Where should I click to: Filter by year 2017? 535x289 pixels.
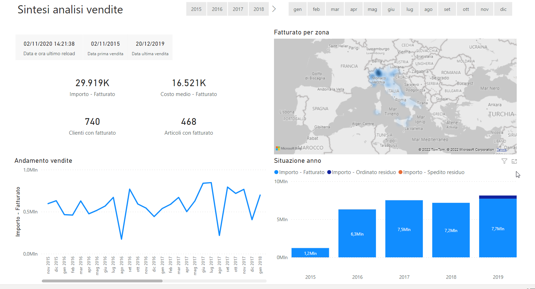coord(238,9)
